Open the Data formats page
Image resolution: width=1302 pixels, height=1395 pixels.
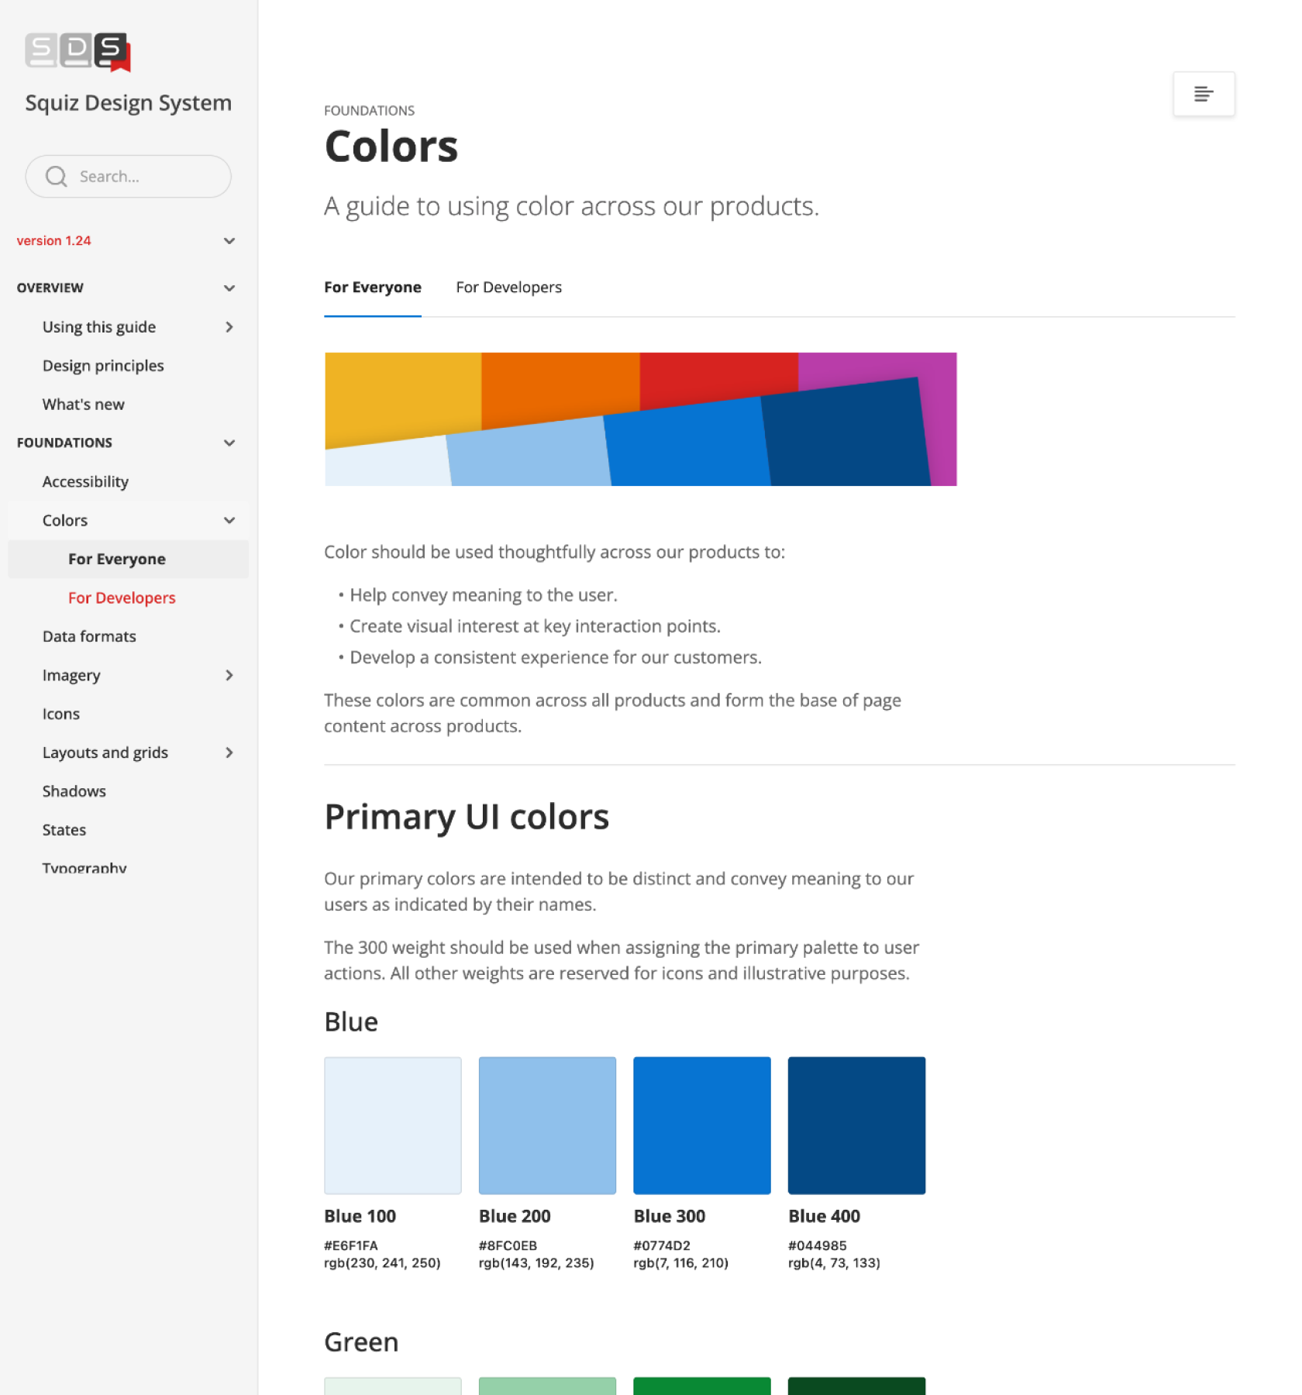(x=89, y=636)
